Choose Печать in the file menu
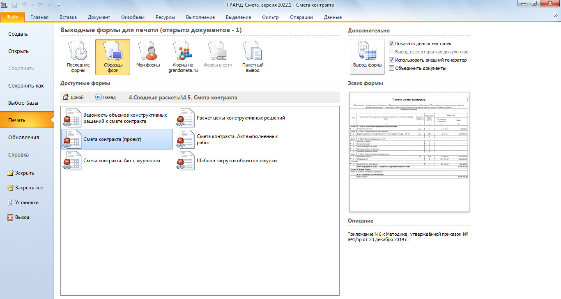Viewport: 561px width, 299px height. click(x=27, y=120)
